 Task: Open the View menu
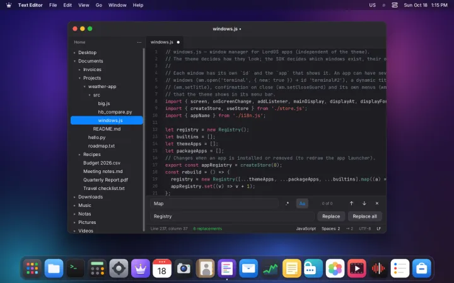point(84,5)
